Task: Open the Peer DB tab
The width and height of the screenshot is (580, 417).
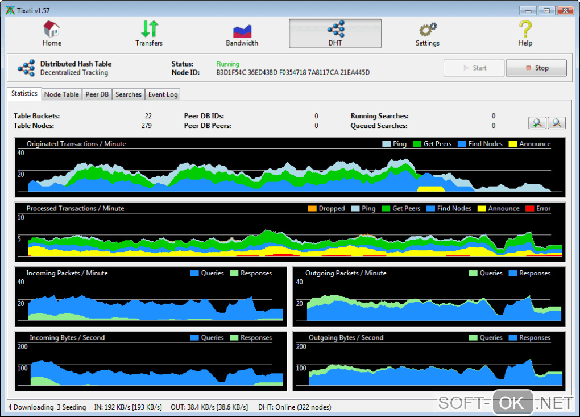Action: pos(97,94)
